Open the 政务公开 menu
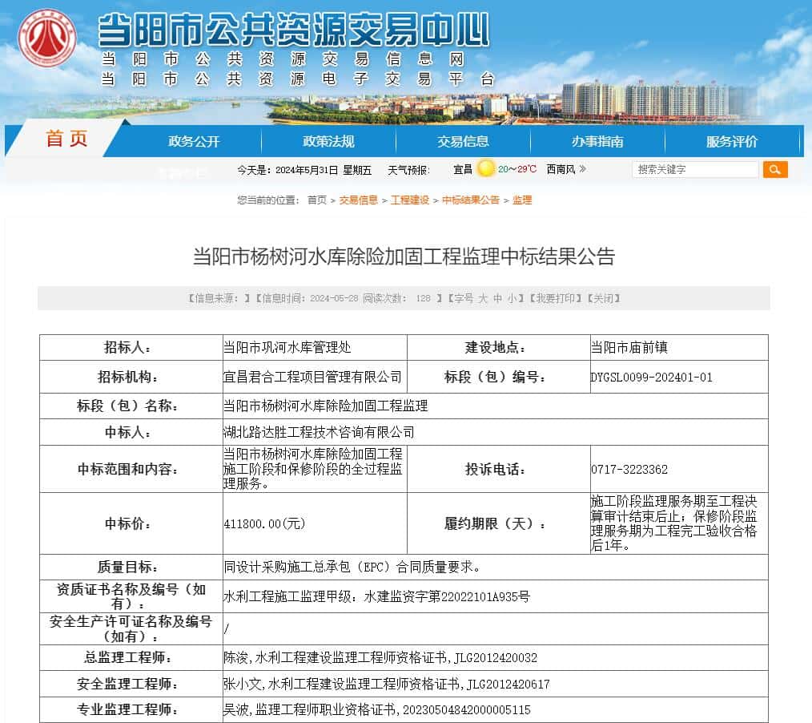Screen dimensions: 812x723 pos(194,142)
